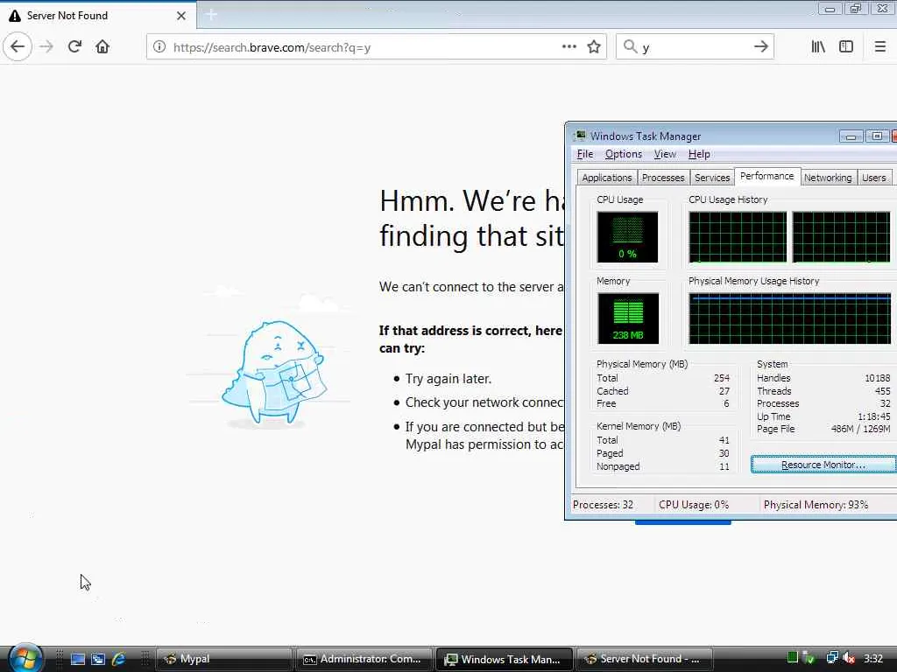The image size is (897, 672).
Task: Open a new tab with plus button
Action: coord(211,15)
